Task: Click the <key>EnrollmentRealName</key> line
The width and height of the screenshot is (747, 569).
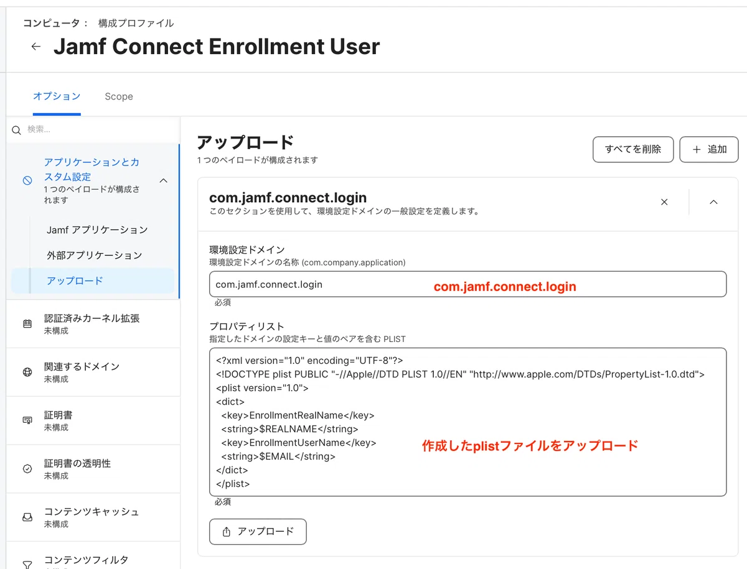Action: [x=298, y=415]
